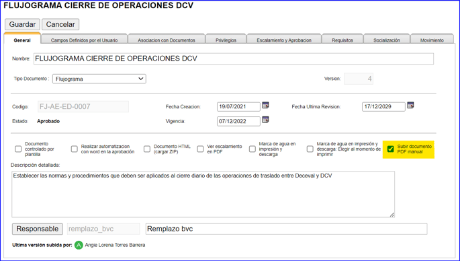Screen dimensions: 460x261
Task: Expand the Tipo Documento dropdown
Action: coord(99,79)
